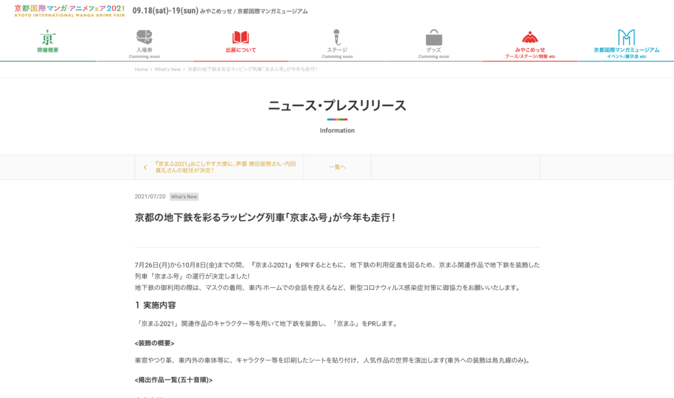Click the shopping bag icon for グッズ
This screenshot has width=674, height=398.
pos(434,38)
